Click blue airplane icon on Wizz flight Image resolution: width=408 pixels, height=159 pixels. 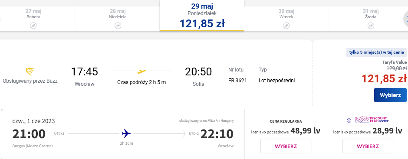pos(126,133)
